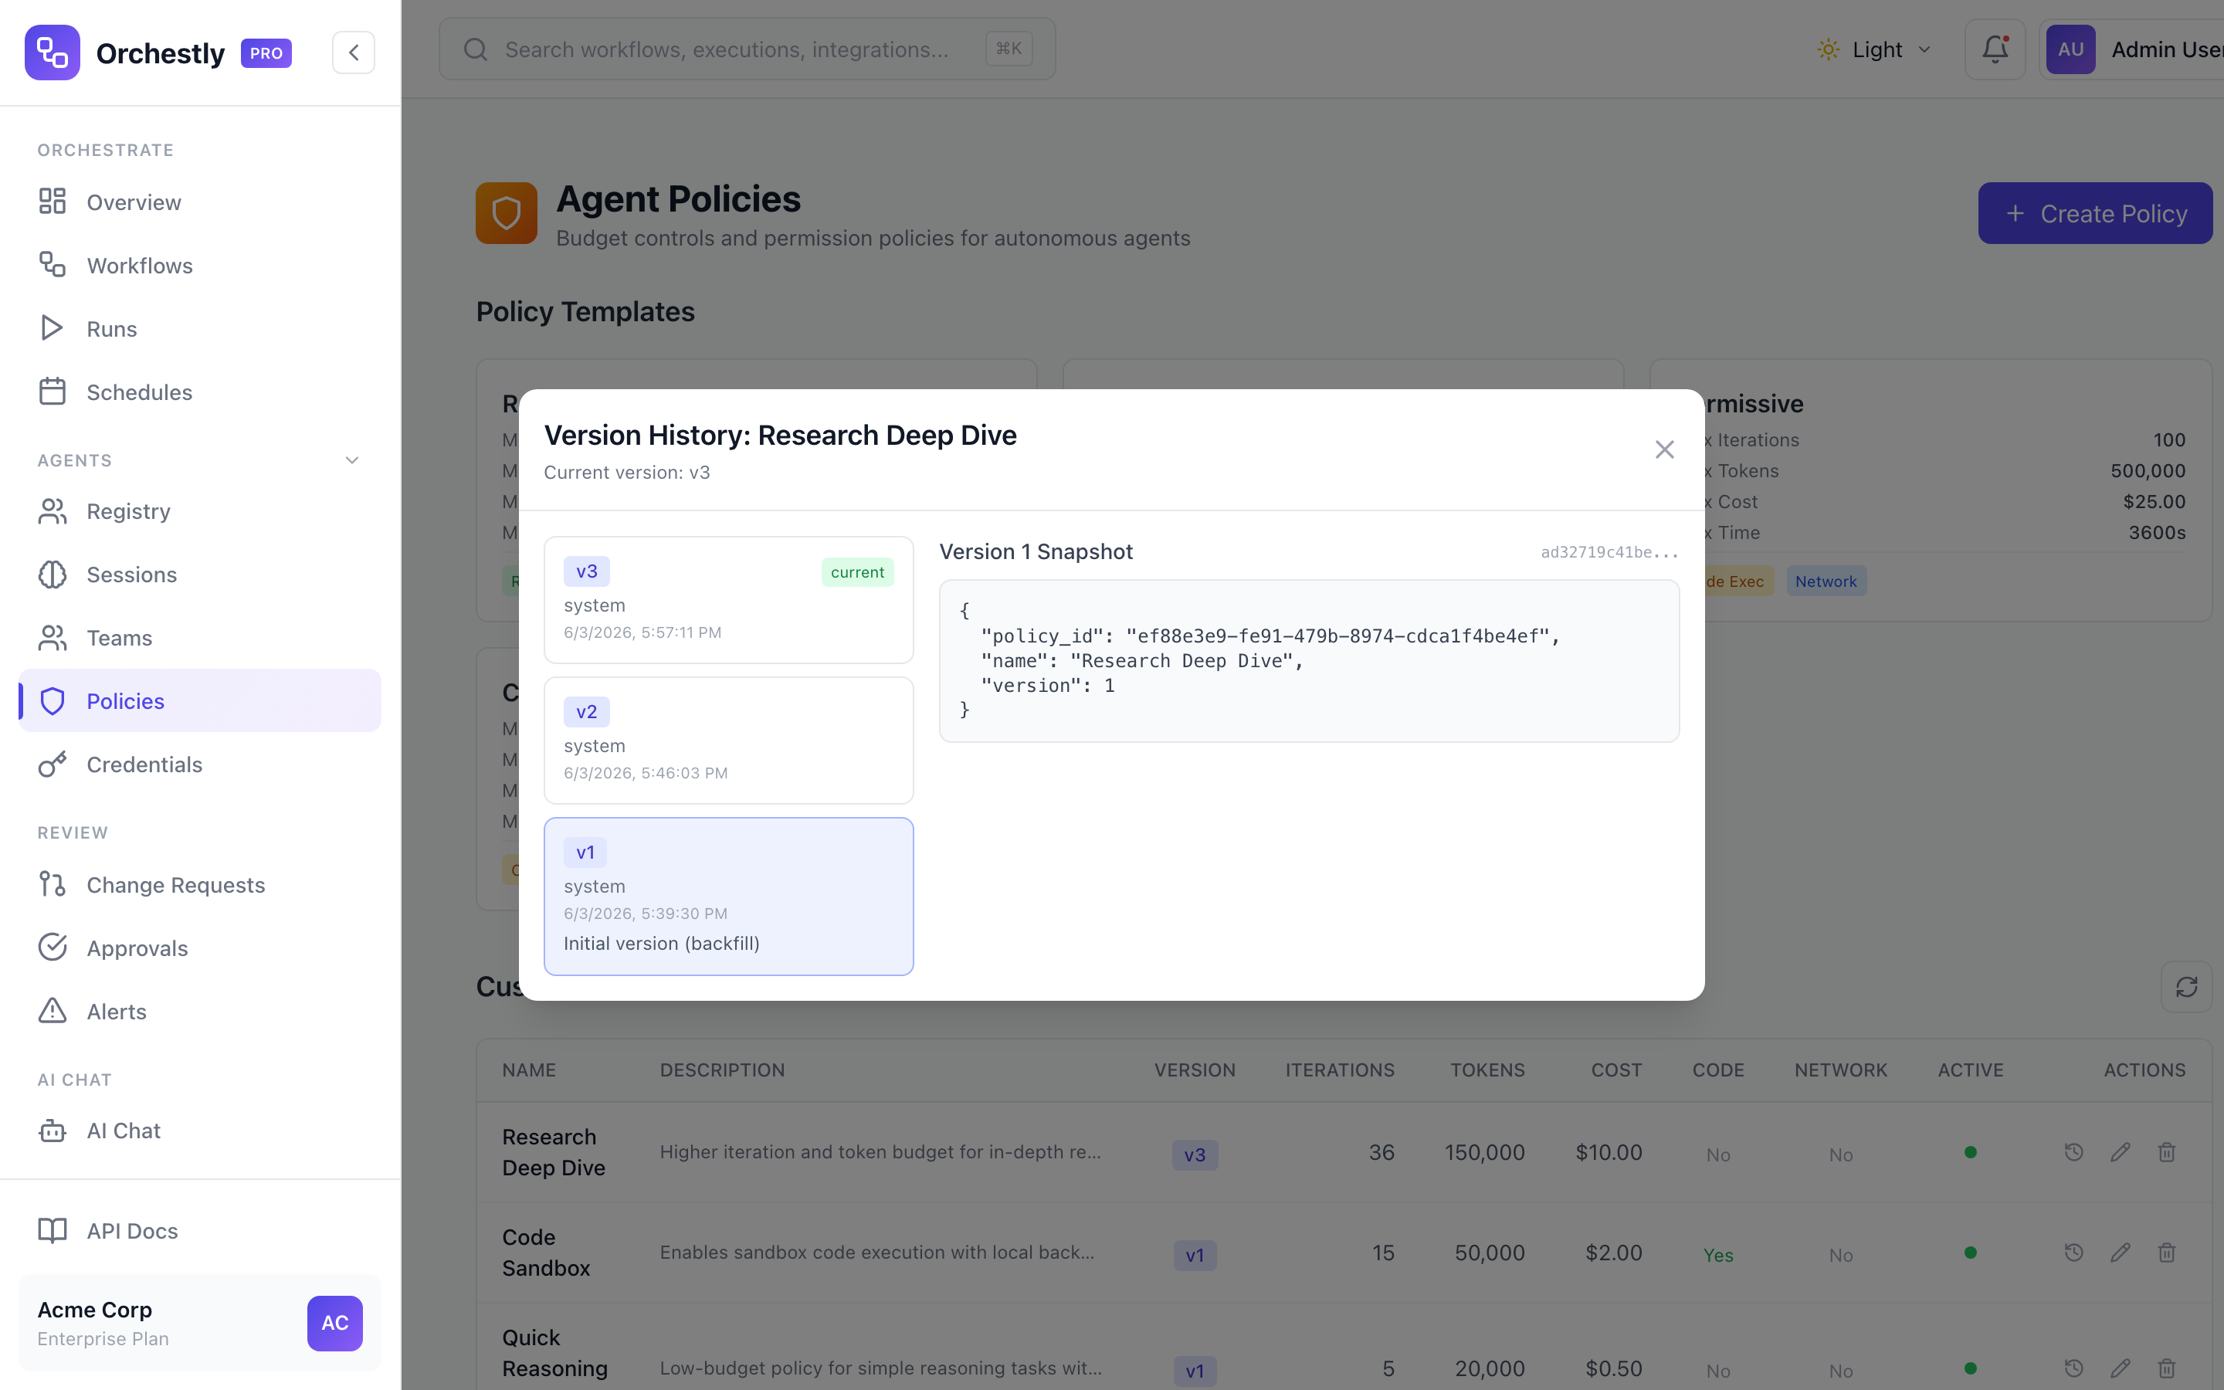Close the Version History dialog
The image size is (2224, 1390).
point(1664,449)
